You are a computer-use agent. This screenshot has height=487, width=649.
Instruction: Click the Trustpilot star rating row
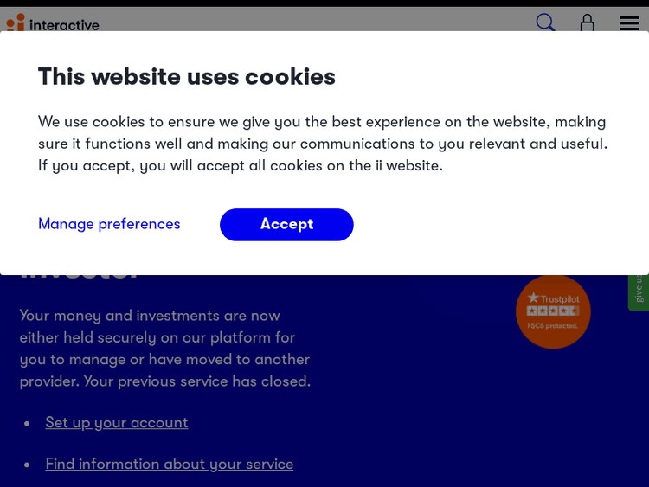tap(553, 311)
